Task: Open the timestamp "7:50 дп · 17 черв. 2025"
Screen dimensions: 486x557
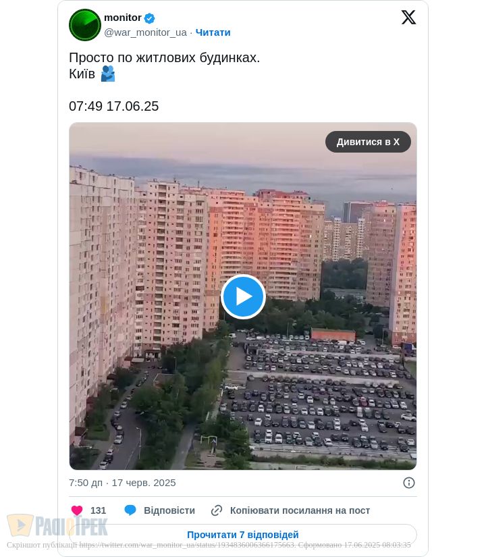Action: (122, 483)
